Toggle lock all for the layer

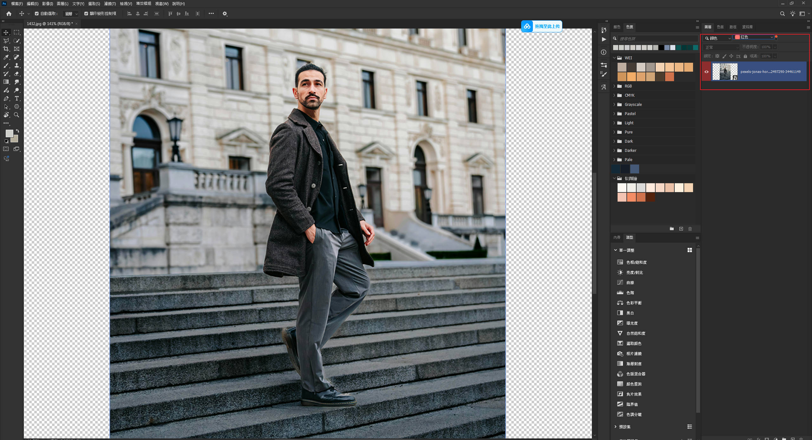click(745, 56)
